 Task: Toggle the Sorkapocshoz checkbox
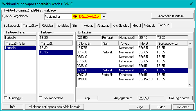tap(40, 98)
